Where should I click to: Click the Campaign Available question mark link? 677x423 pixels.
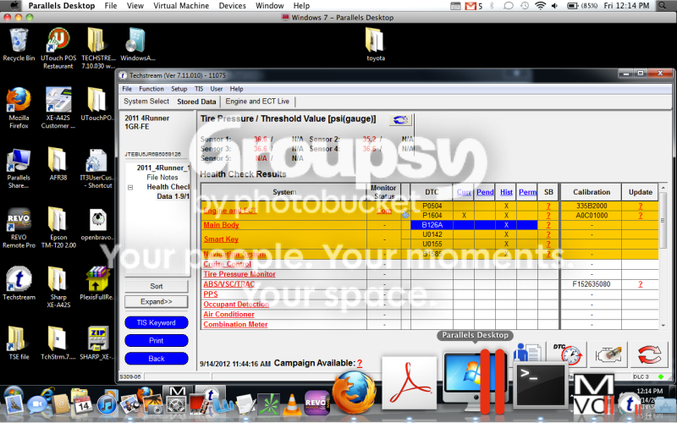(x=360, y=364)
